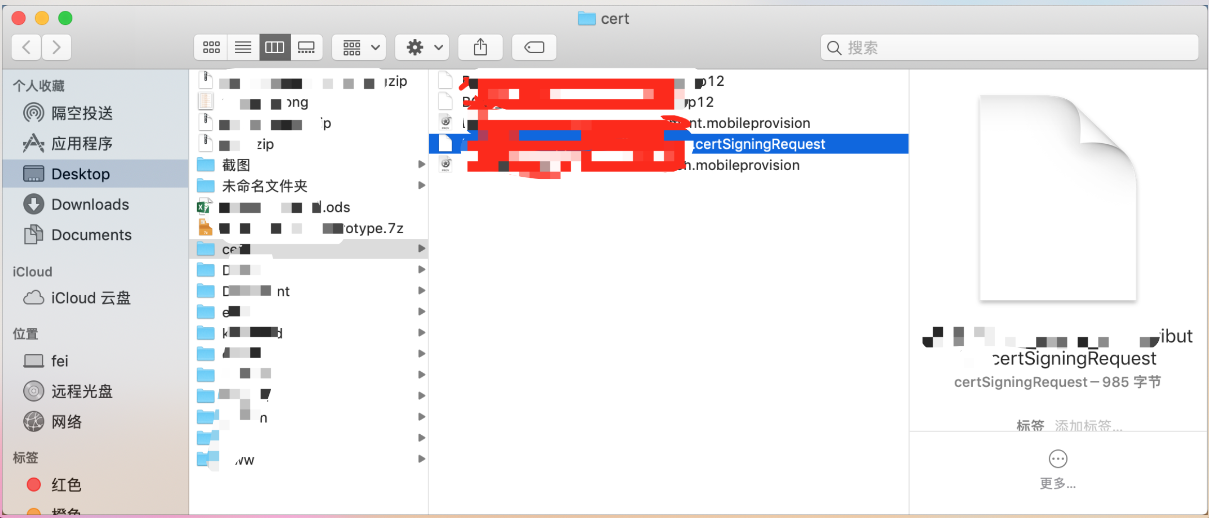Go back with the left arrow button
This screenshot has width=1209, height=518.
pyautogui.click(x=27, y=48)
